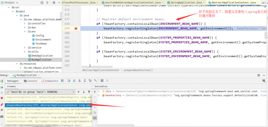Click the Step Out icon
The image size is (268, 127).
pos(85,80)
